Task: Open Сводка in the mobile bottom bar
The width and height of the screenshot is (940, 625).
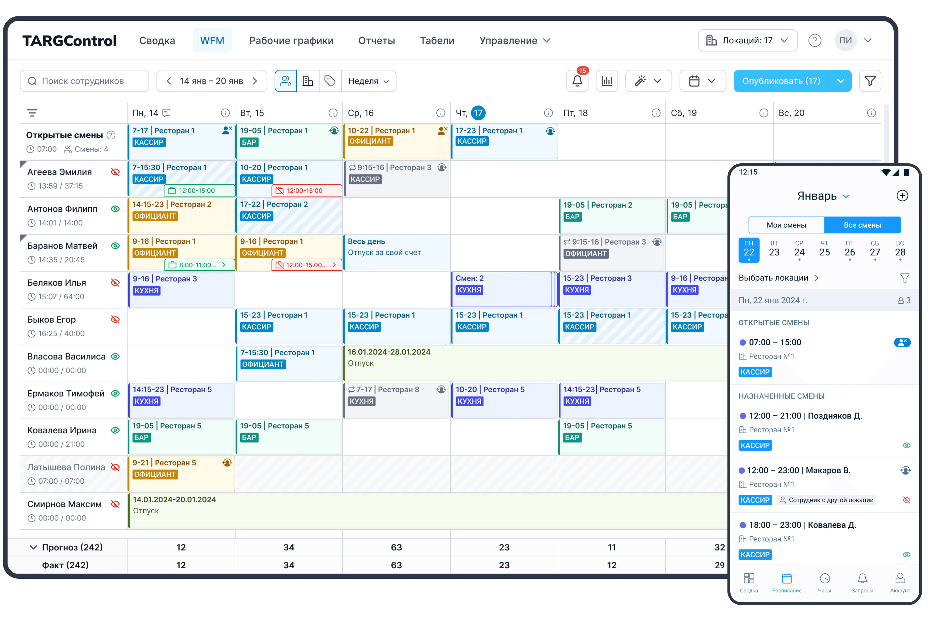Action: [749, 583]
